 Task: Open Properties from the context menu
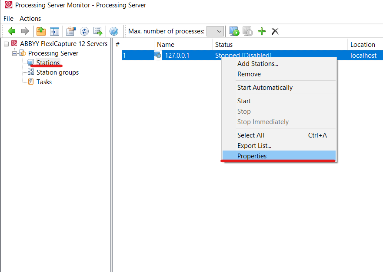(279, 156)
